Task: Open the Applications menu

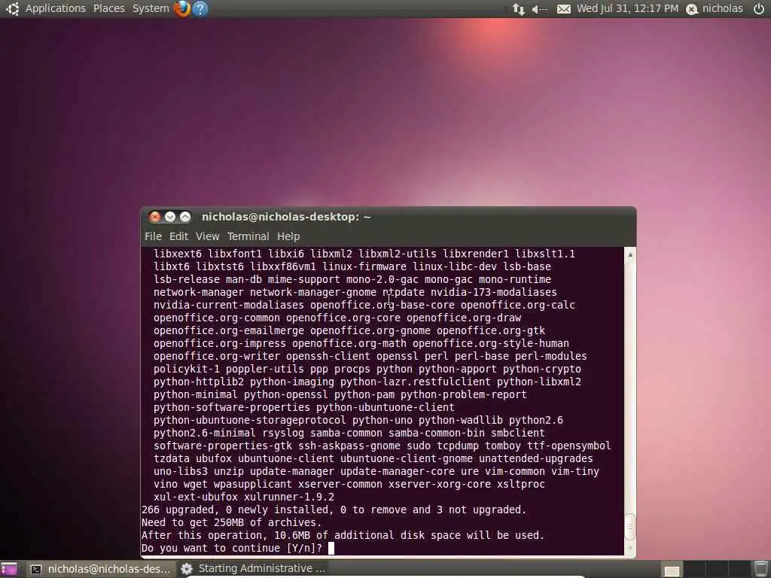Action: click(56, 8)
